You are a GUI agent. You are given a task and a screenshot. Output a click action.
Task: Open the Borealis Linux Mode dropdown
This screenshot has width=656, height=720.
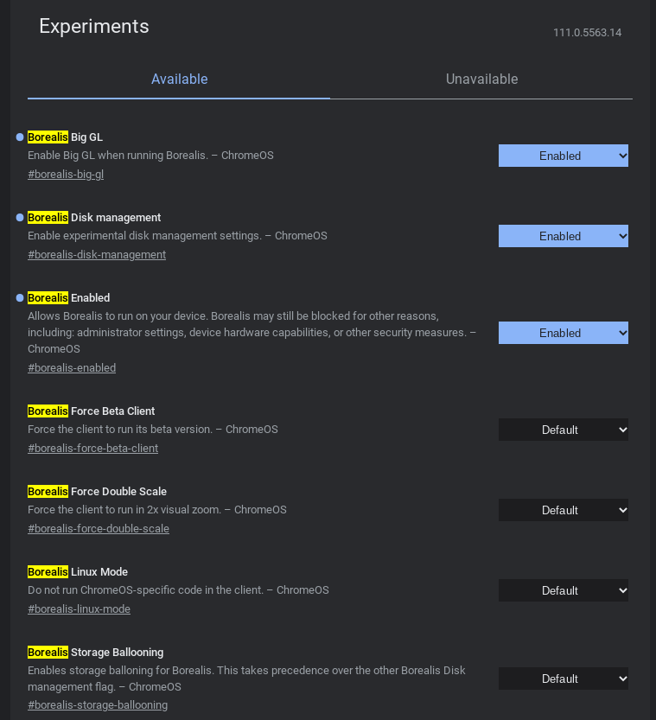(563, 590)
